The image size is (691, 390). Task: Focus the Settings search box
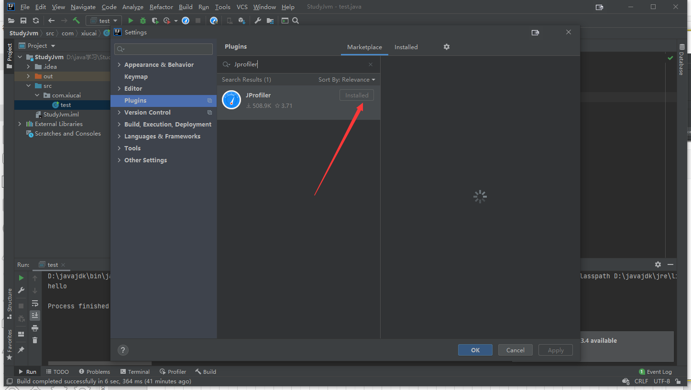coord(164,49)
